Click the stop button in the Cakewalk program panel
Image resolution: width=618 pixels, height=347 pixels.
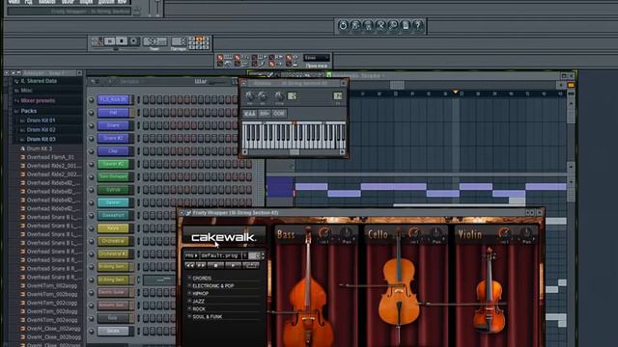click(x=215, y=266)
